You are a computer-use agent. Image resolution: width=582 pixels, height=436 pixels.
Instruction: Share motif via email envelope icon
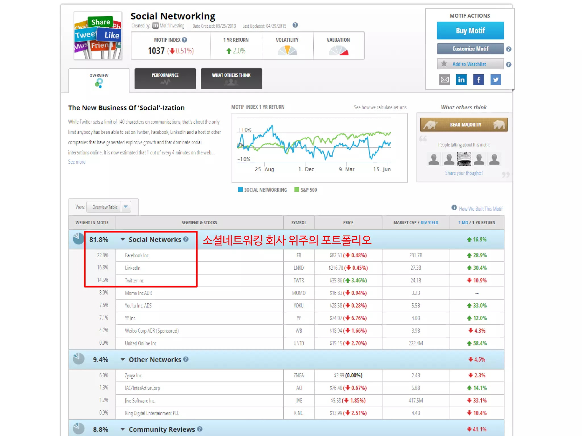click(444, 80)
